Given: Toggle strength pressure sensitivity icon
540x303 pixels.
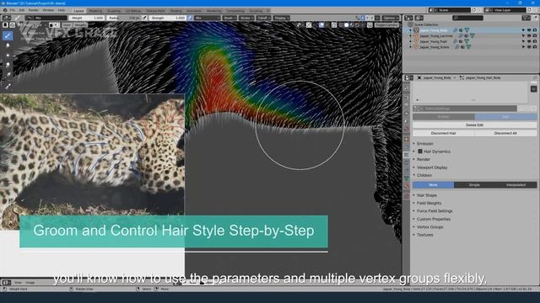Looking at the screenshot, I should [190, 18].
